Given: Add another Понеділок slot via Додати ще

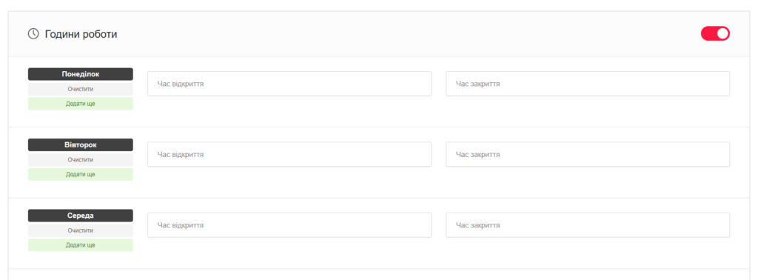Looking at the screenshot, I should [x=80, y=104].
